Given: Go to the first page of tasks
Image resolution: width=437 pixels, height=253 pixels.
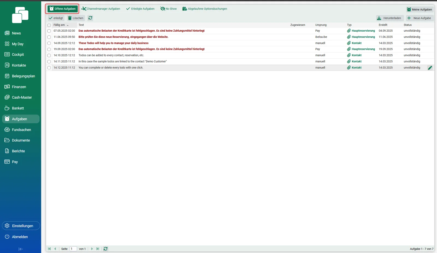Looking at the screenshot, I should tap(49, 249).
